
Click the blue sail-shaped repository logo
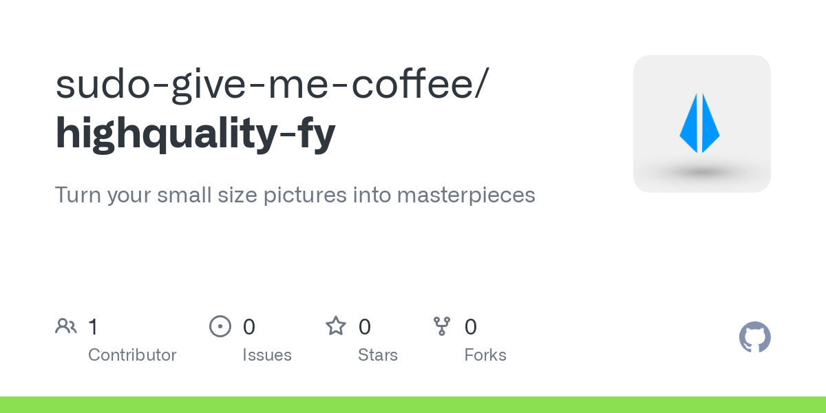point(699,123)
